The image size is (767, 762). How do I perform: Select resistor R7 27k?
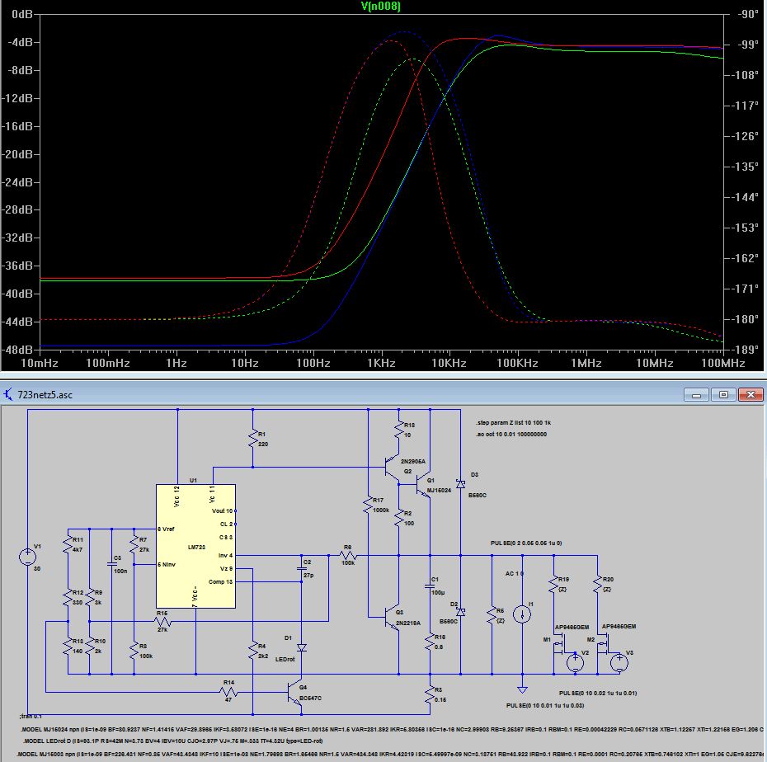[134, 544]
